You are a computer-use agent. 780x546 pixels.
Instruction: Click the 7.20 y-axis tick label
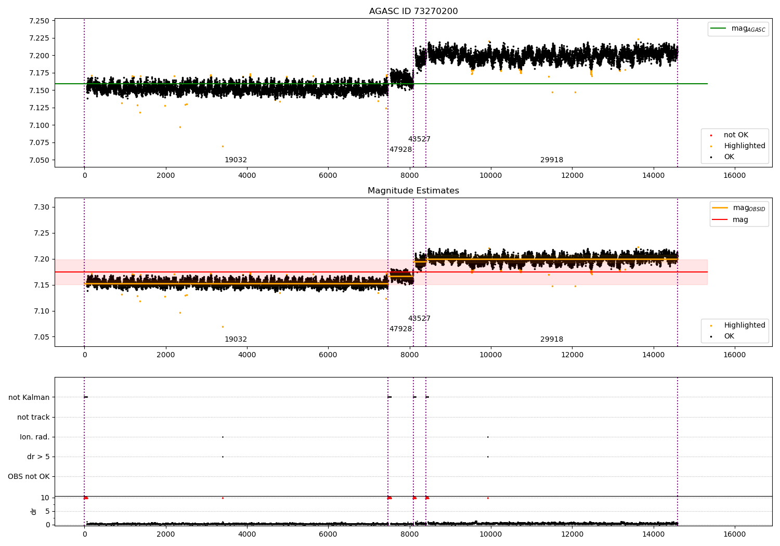[x=42, y=259]
